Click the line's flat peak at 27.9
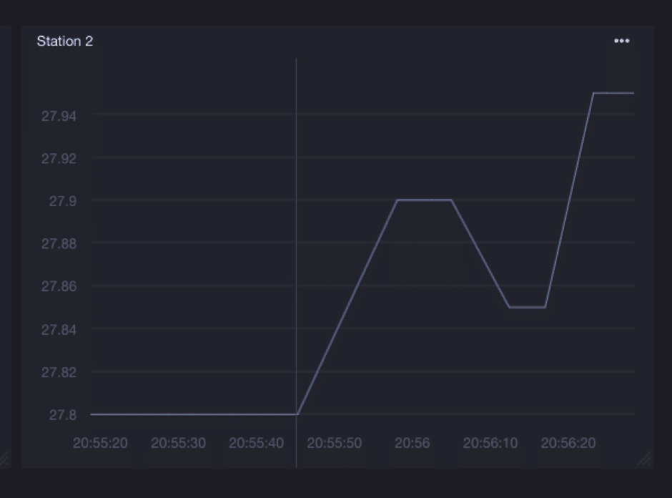The width and height of the screenshot is (672, 498). click(425, 200)
